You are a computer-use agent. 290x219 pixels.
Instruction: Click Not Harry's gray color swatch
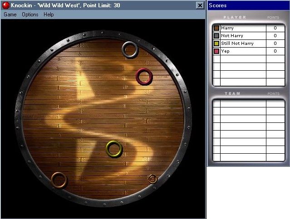pos(216,36)
